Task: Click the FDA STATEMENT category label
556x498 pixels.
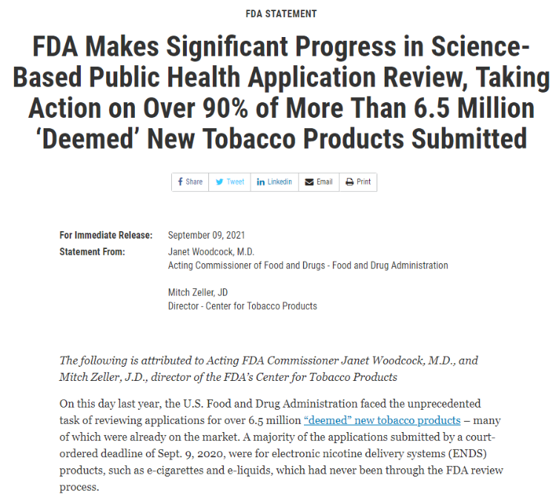Action: point(280,13)
